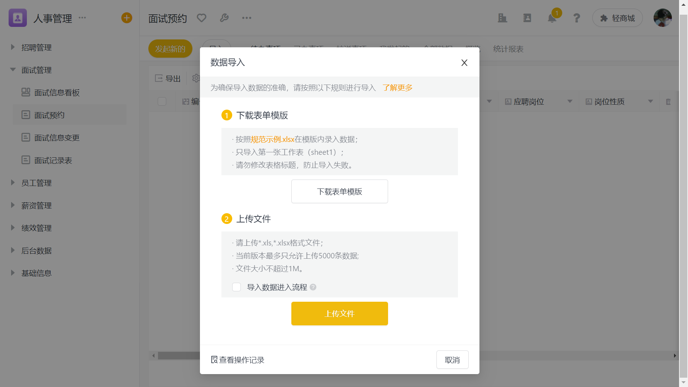Screen dimensions: 688x387
Task: Click help icon beside 导入数据进入流程
Action: (313, 287)
